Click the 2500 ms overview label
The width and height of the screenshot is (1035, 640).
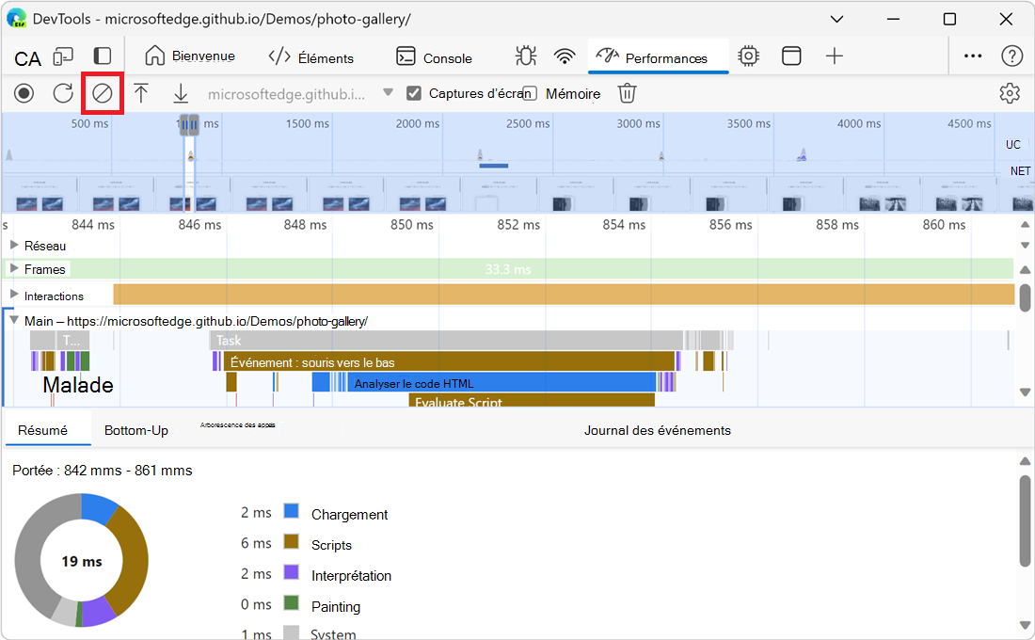point(528,123)
